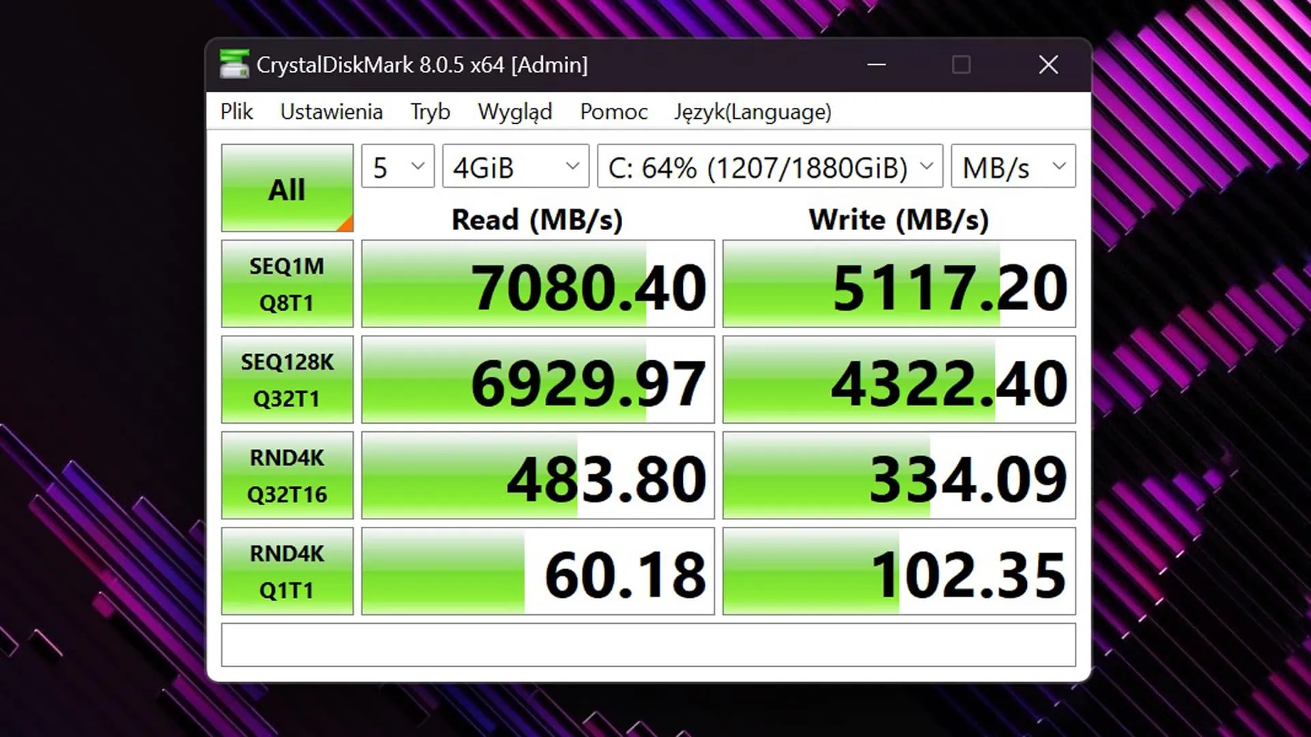The image size is (1311, 737).
Task: Open the drive selector C: 64% dropdown
Action: coord(770,166)
